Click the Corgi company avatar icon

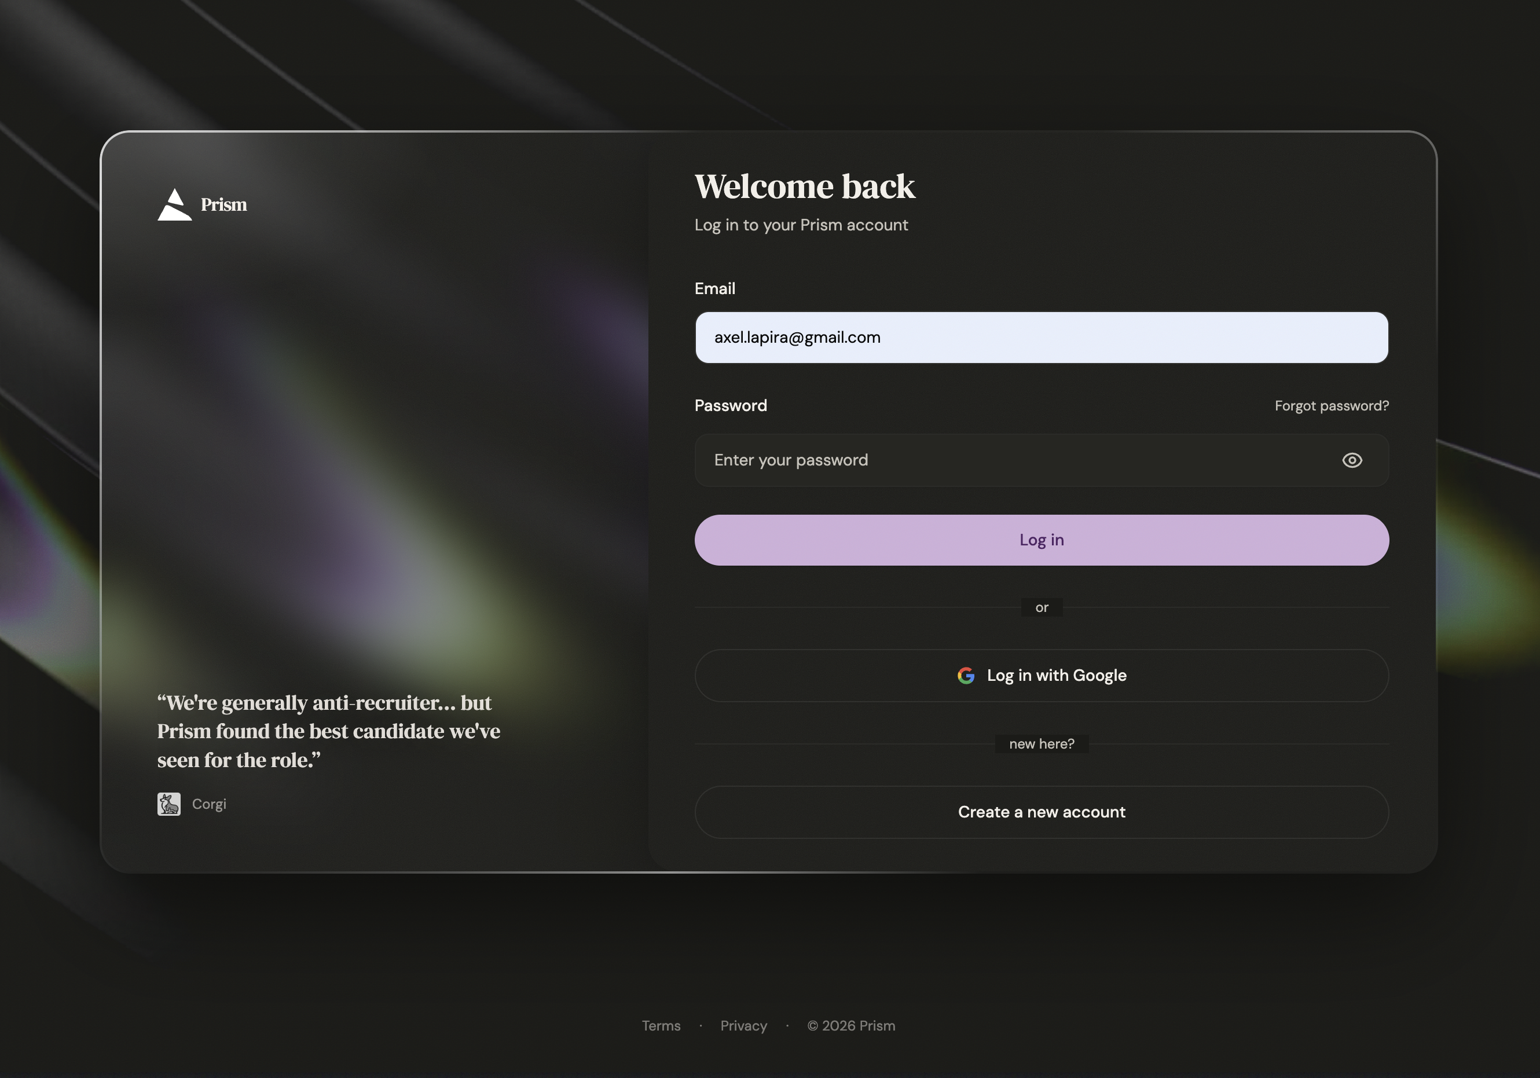[x=169, y=804]
